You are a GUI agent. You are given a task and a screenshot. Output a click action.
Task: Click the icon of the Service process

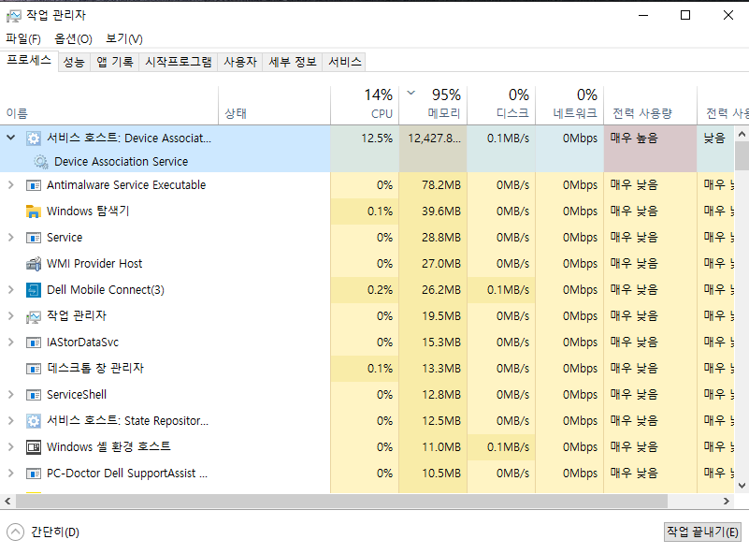tap(34, 238)
